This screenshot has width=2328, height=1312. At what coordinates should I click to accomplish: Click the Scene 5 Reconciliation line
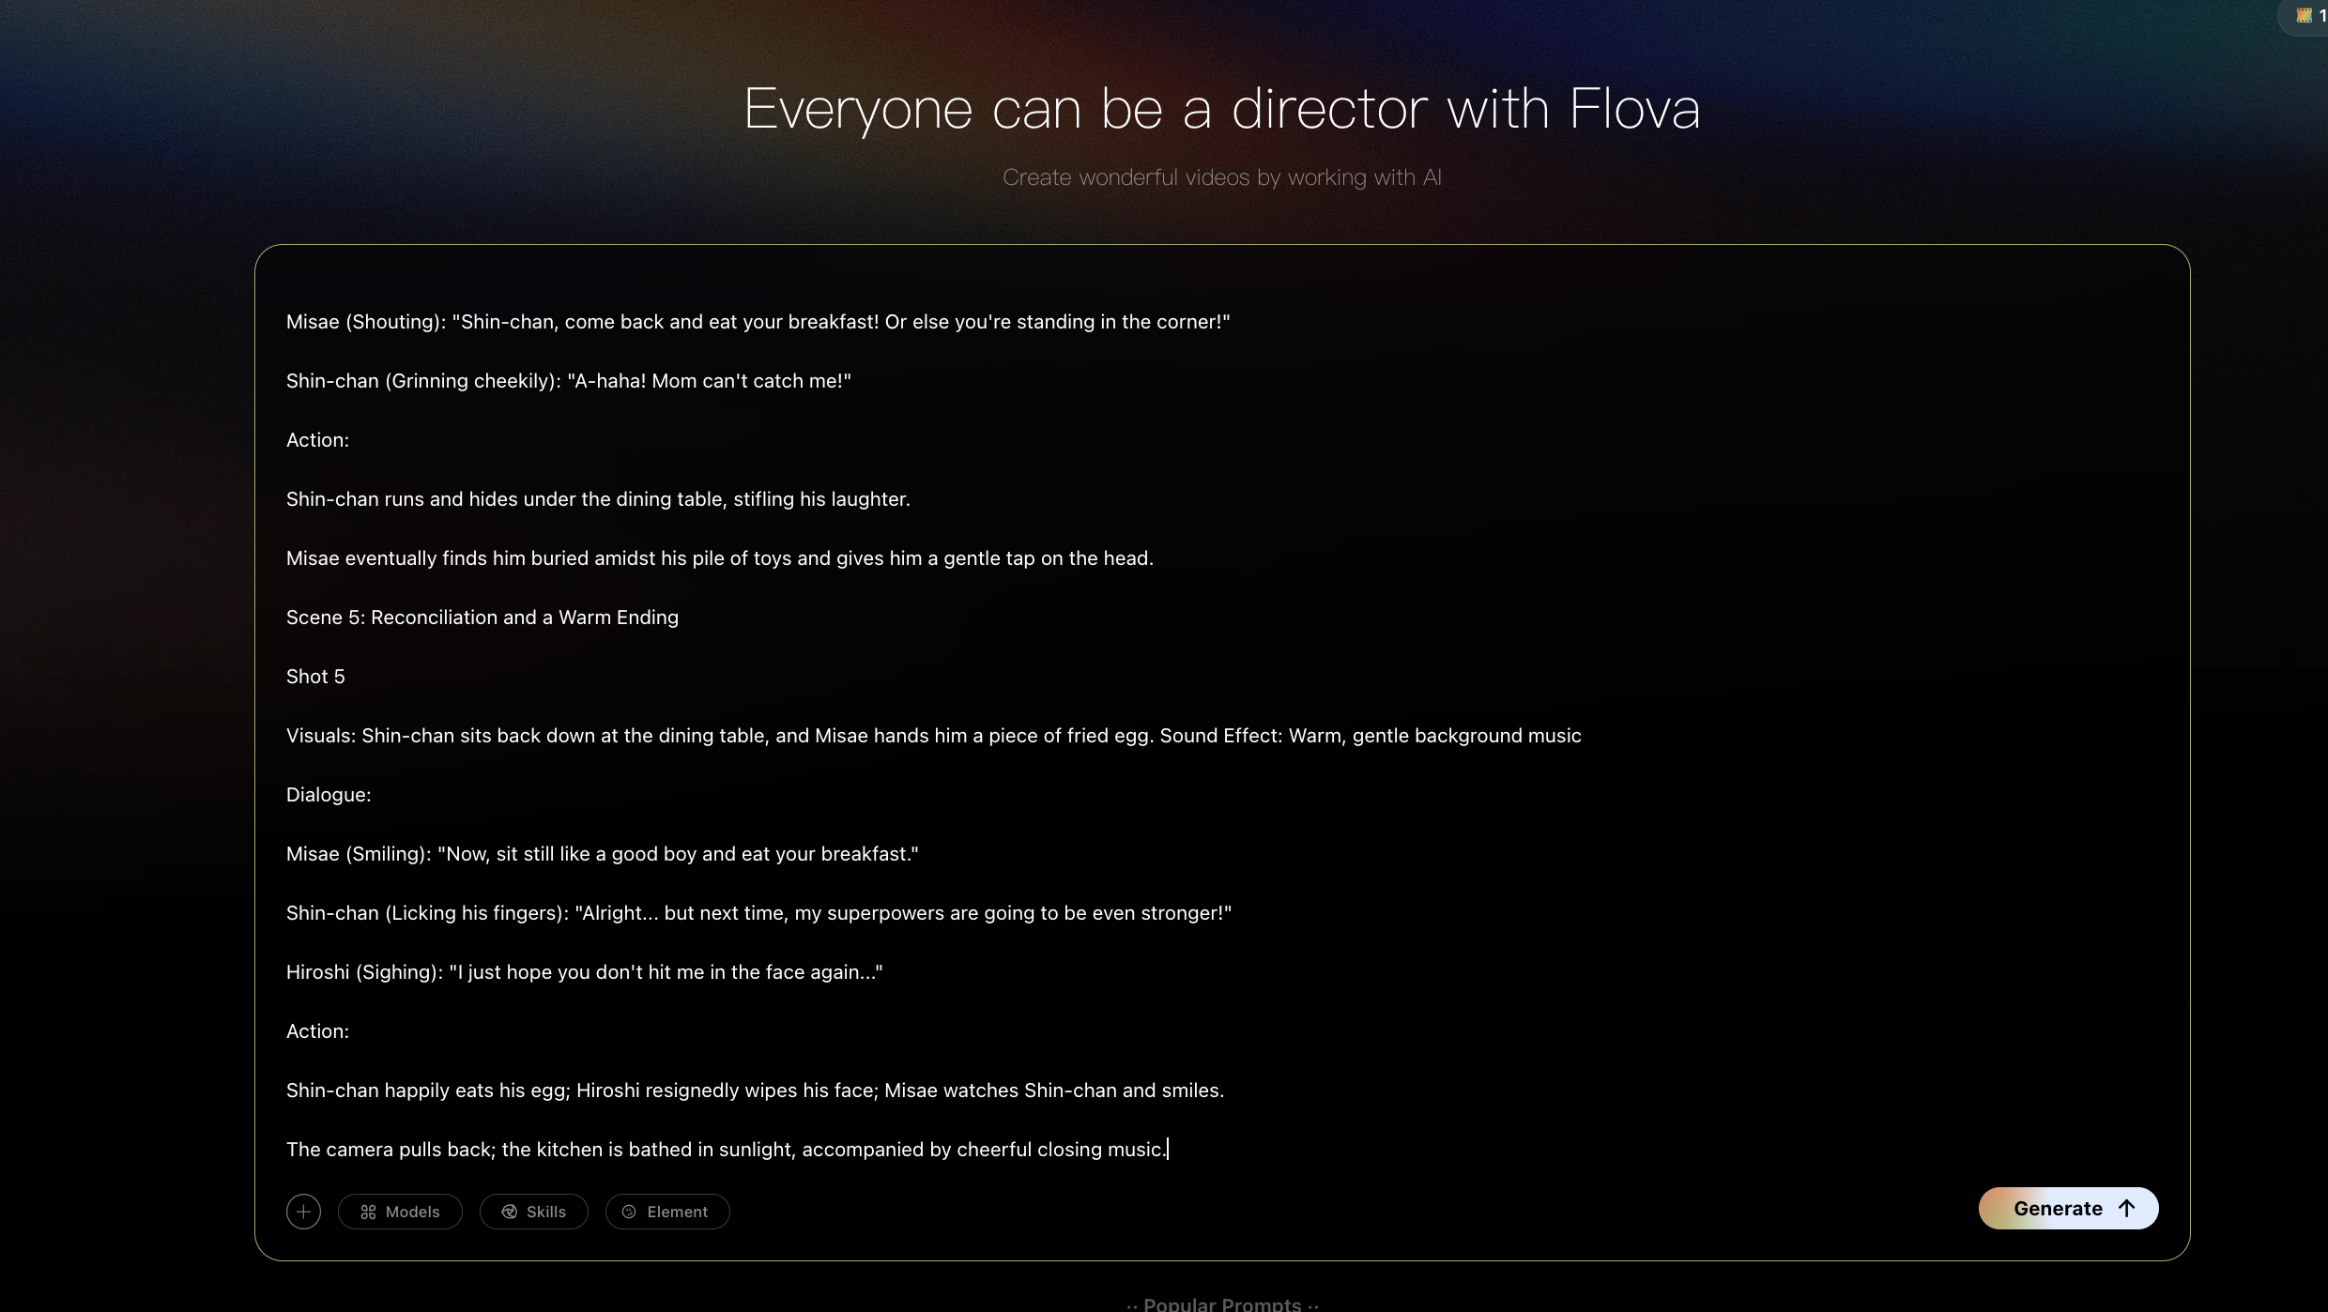pos(482,618)
